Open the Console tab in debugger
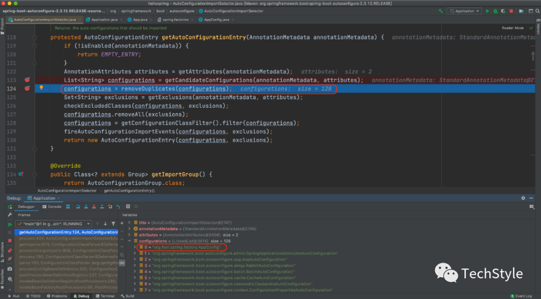Image resolution: width=541 pixels, height=299 pixels. point(52,206)
